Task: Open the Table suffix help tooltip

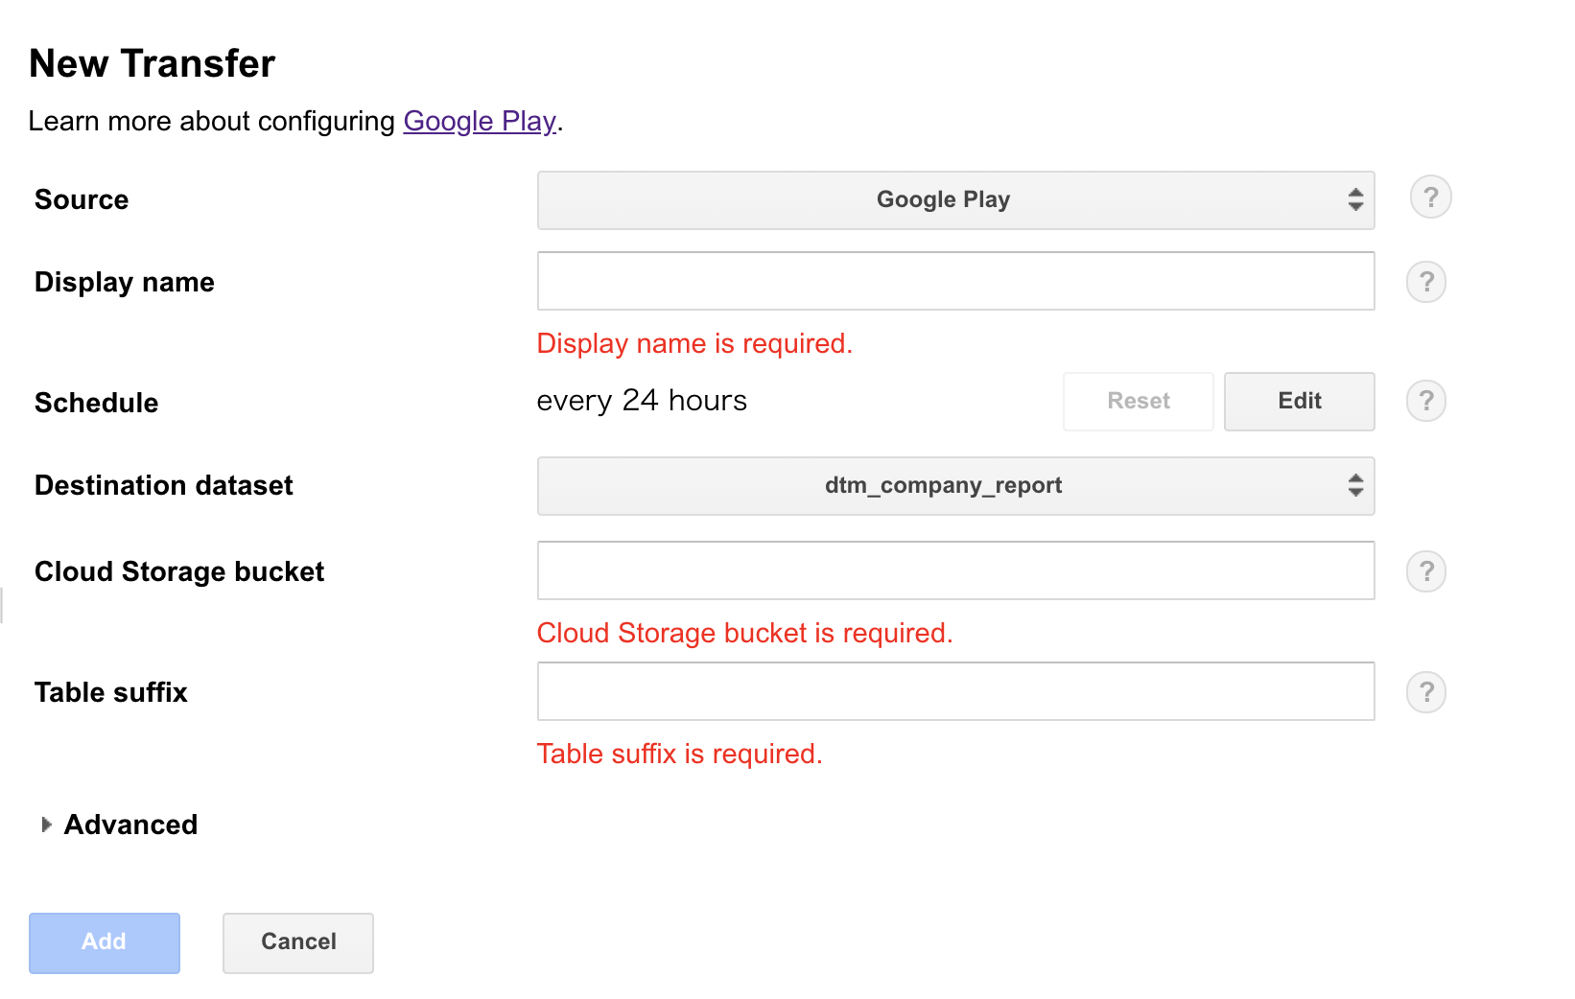Action: click(x=1426, y=692)
